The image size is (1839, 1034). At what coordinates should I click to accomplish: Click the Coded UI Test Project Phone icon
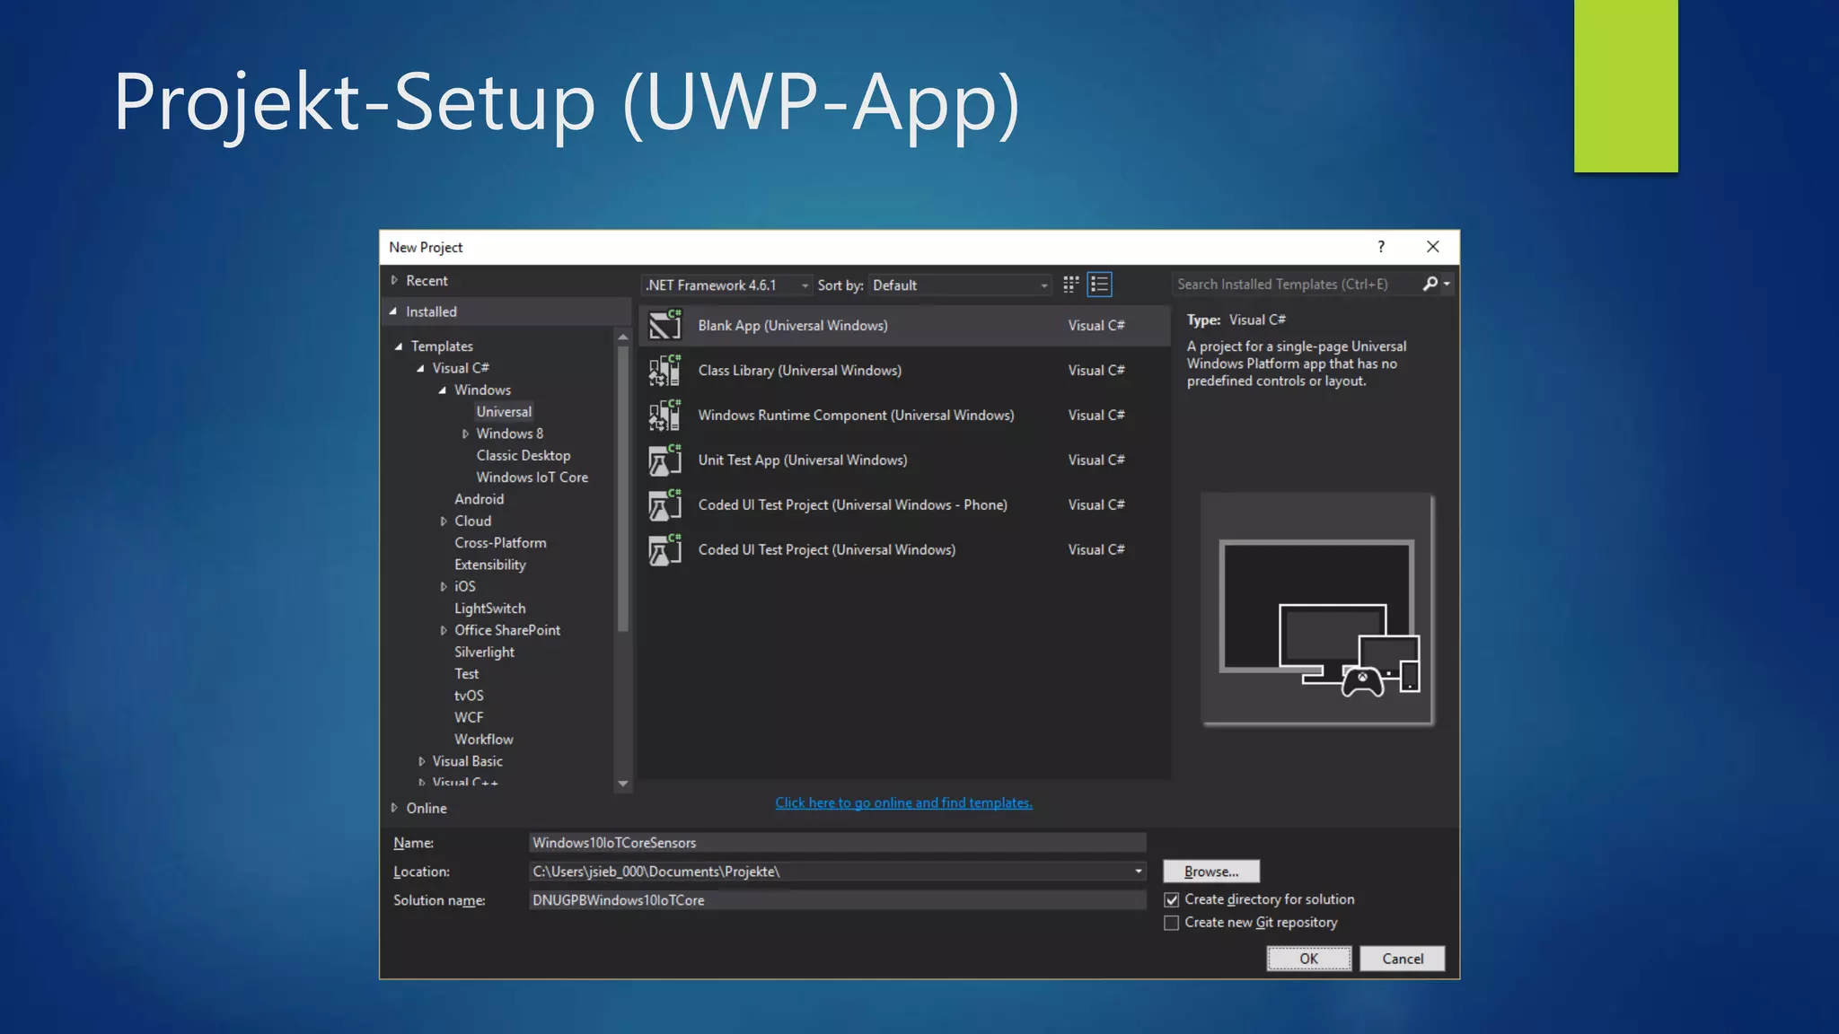click(x=665, y=504)
